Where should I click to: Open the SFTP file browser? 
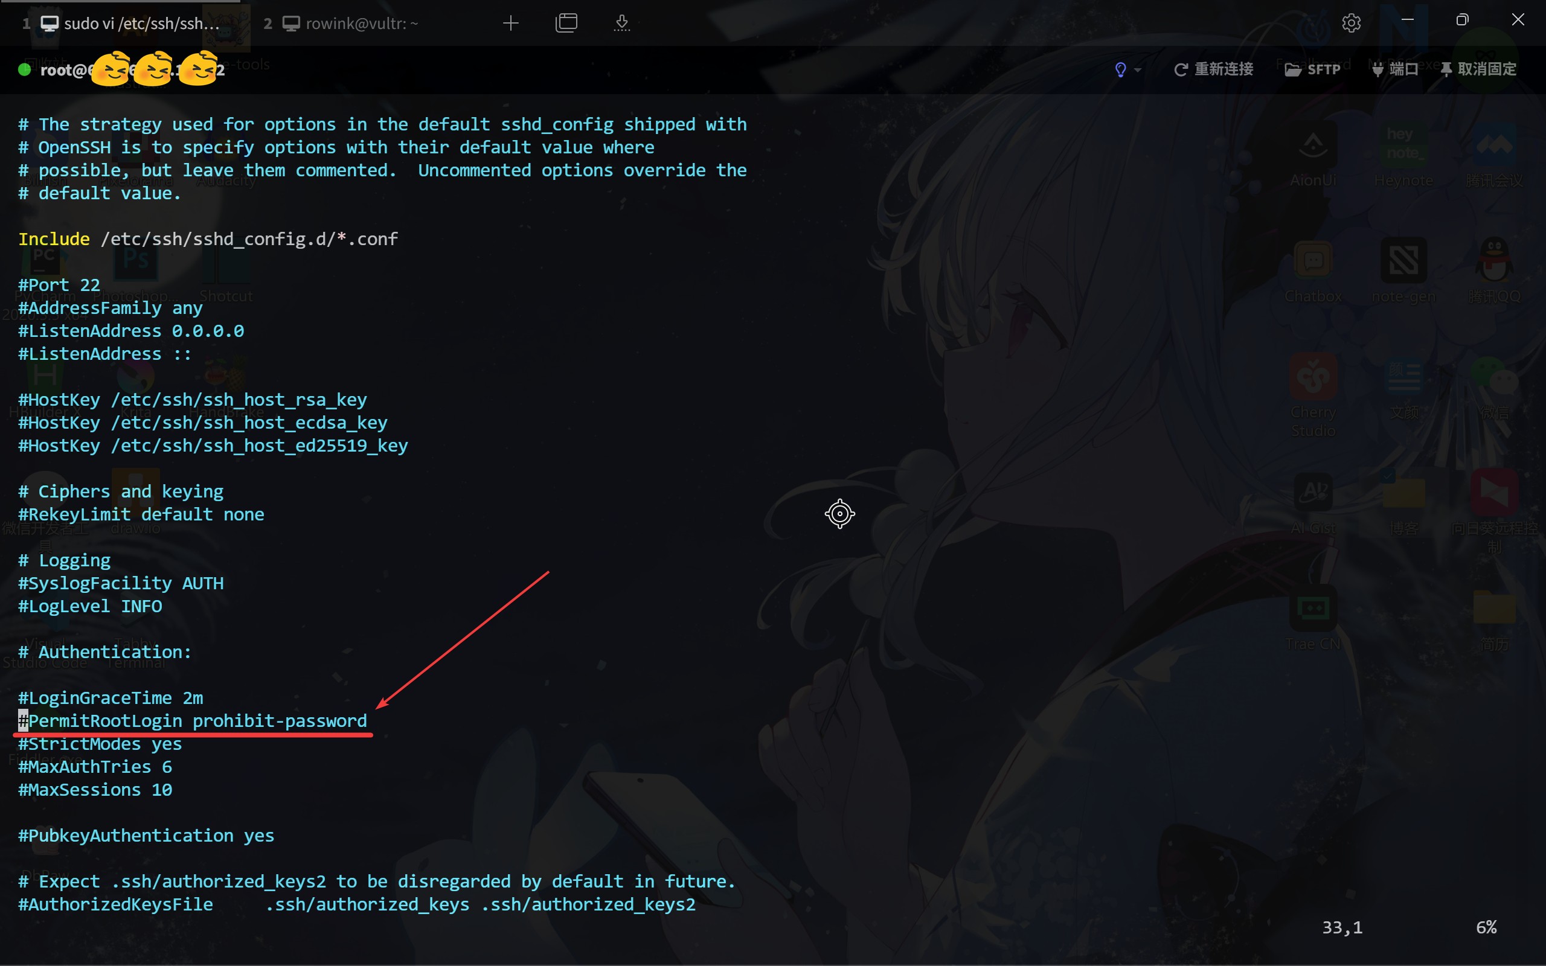[1312, 69]
